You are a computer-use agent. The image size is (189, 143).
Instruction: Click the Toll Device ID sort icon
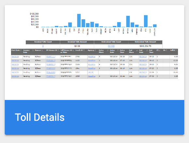tap(73, 50)
